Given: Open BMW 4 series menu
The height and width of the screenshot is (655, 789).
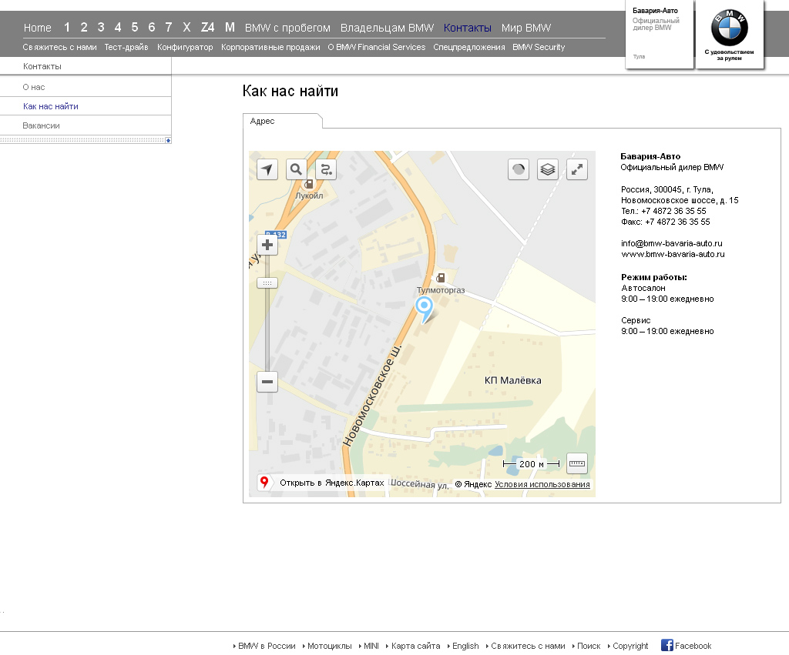Looking at the screenshot, I should pos(118,27).
